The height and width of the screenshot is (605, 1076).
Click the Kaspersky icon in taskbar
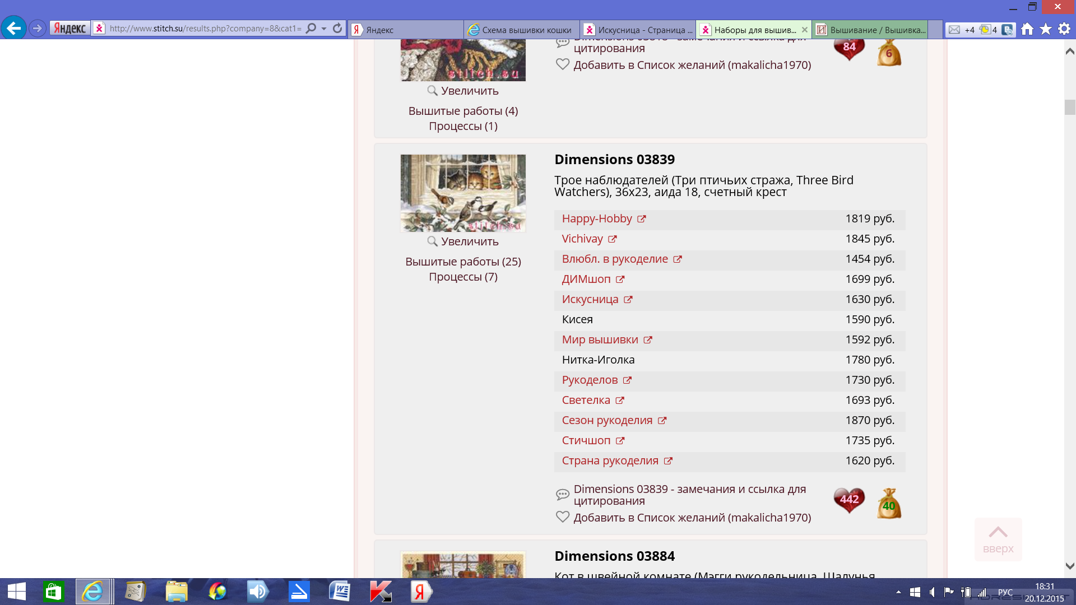pyautogui.click(x=381, y=592)
